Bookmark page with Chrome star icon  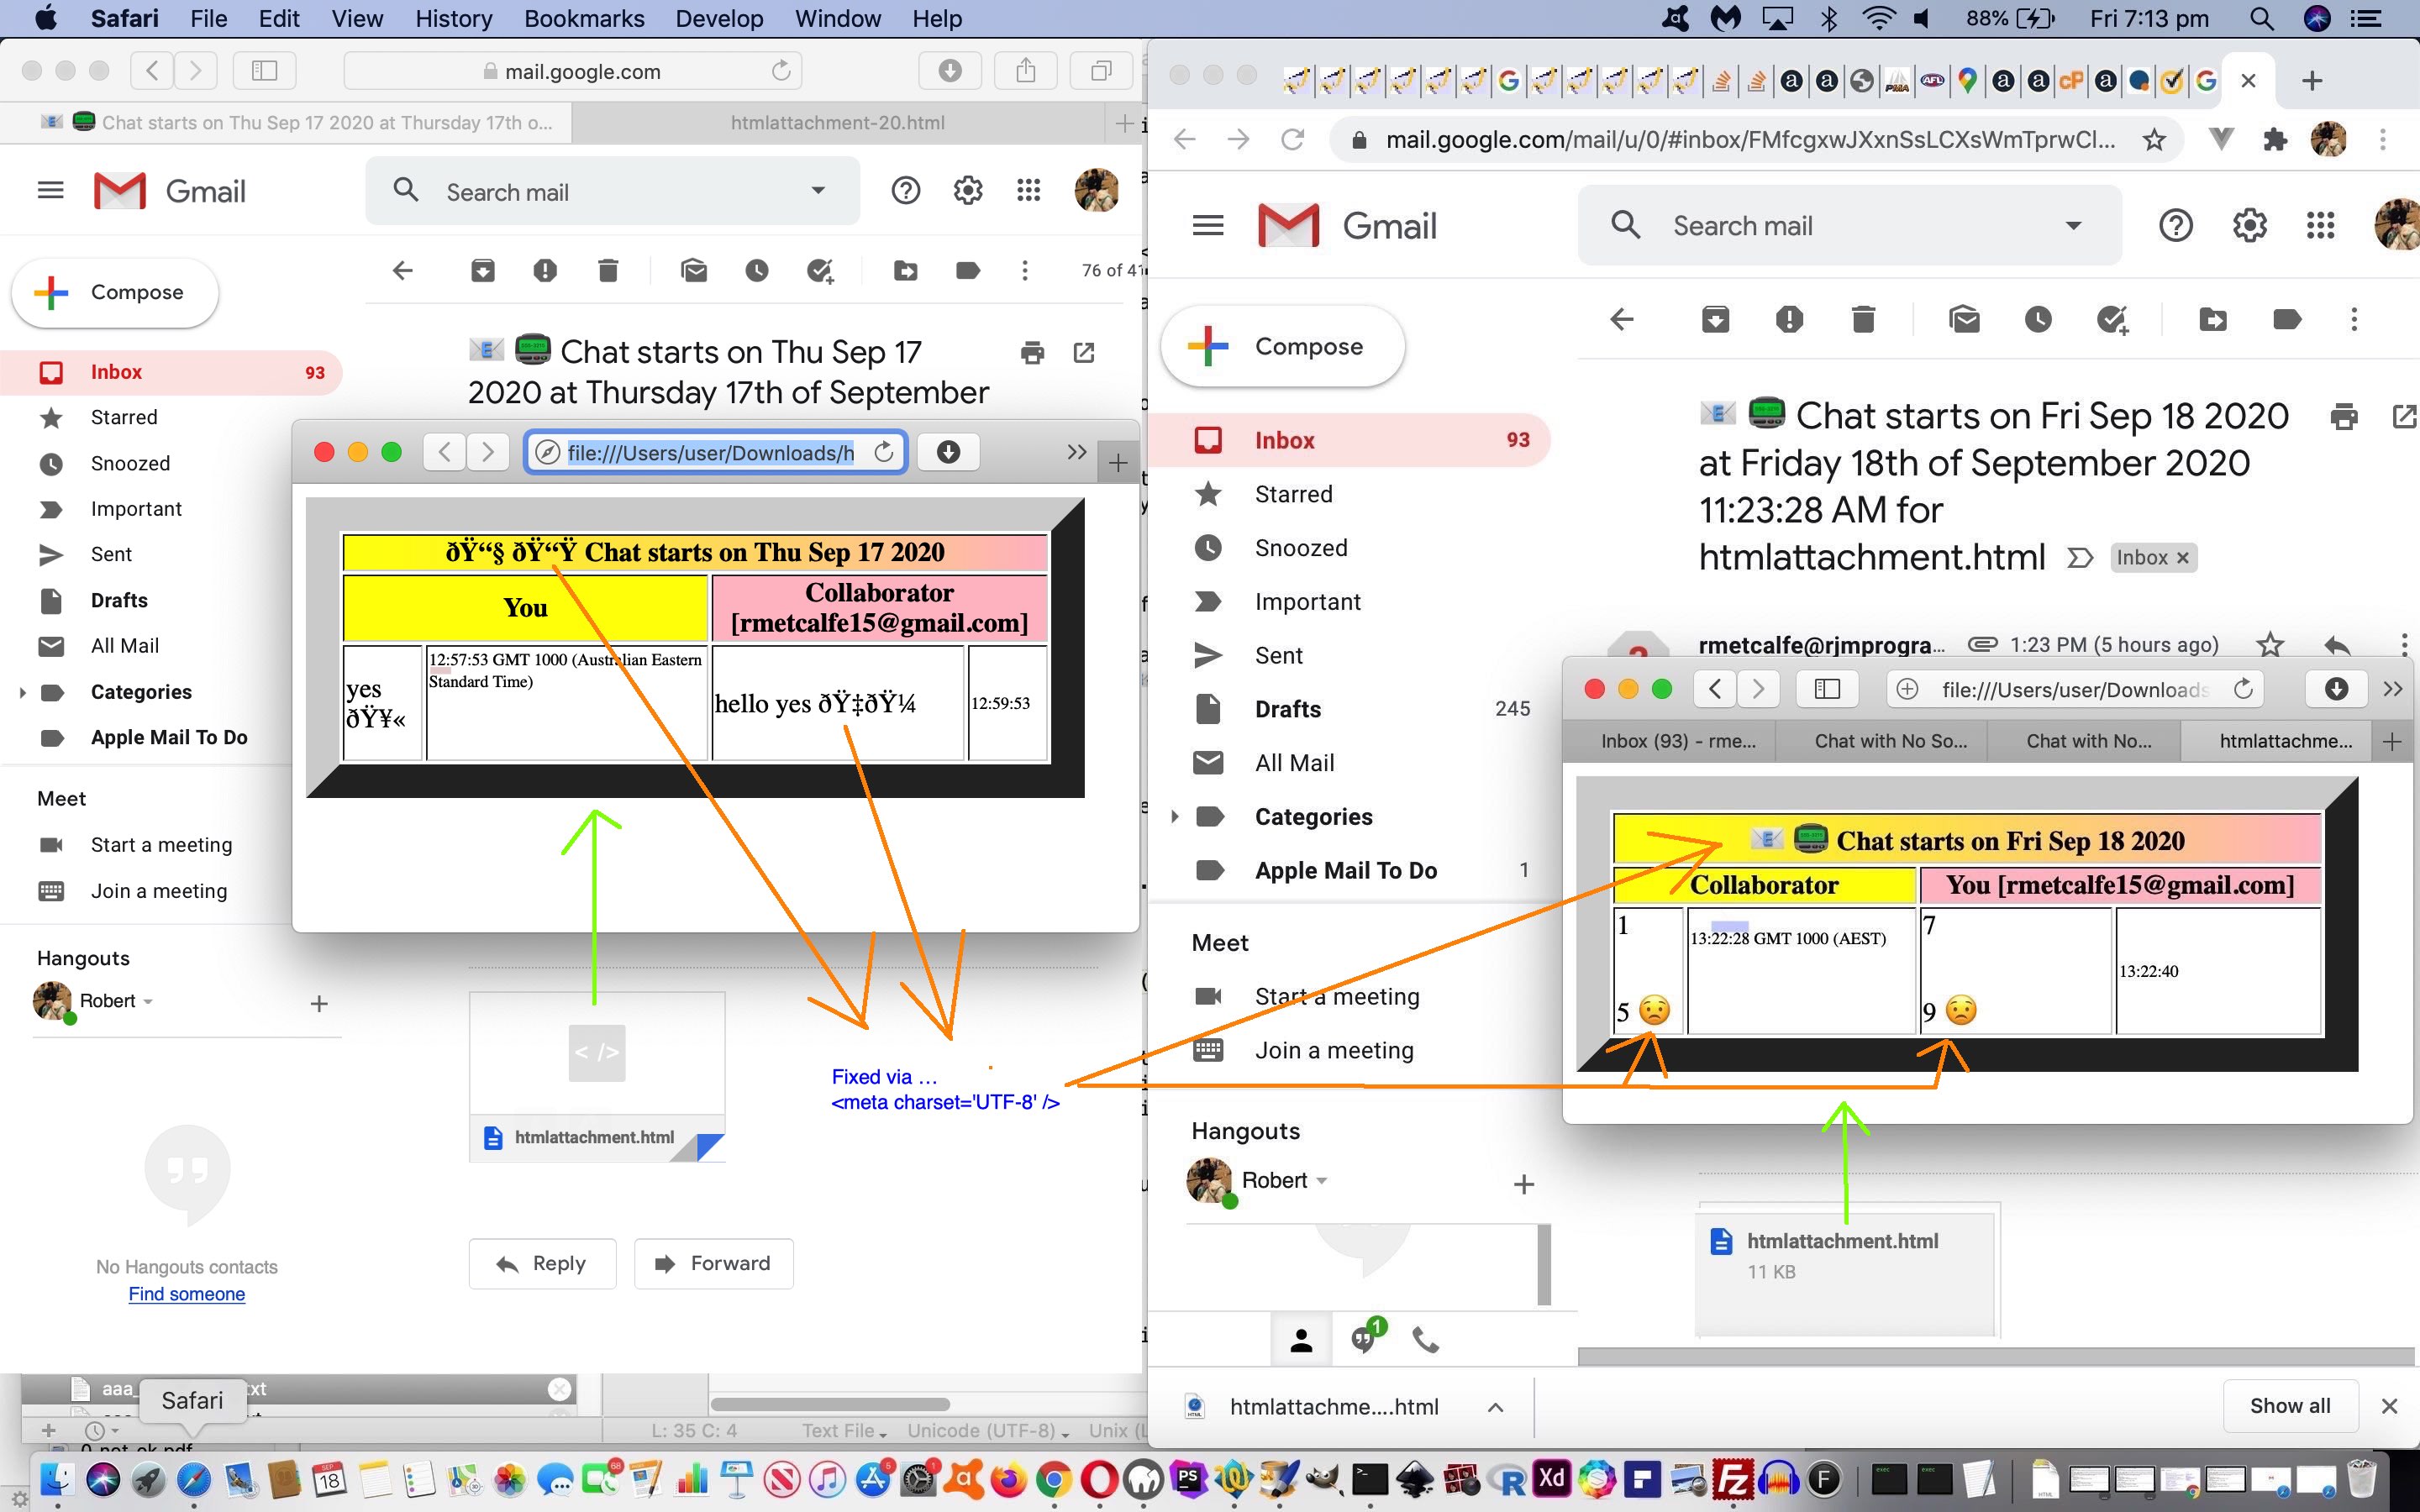pyautogui.click(x=2154, y=140)
